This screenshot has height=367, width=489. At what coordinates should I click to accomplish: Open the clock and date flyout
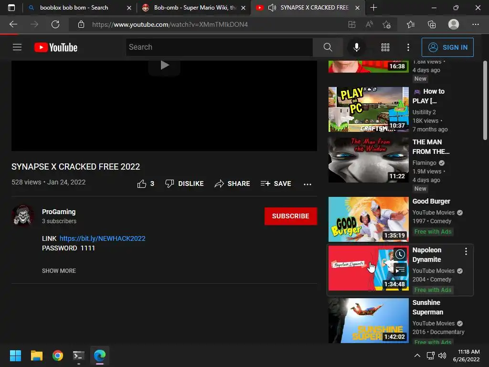[466, 356]
